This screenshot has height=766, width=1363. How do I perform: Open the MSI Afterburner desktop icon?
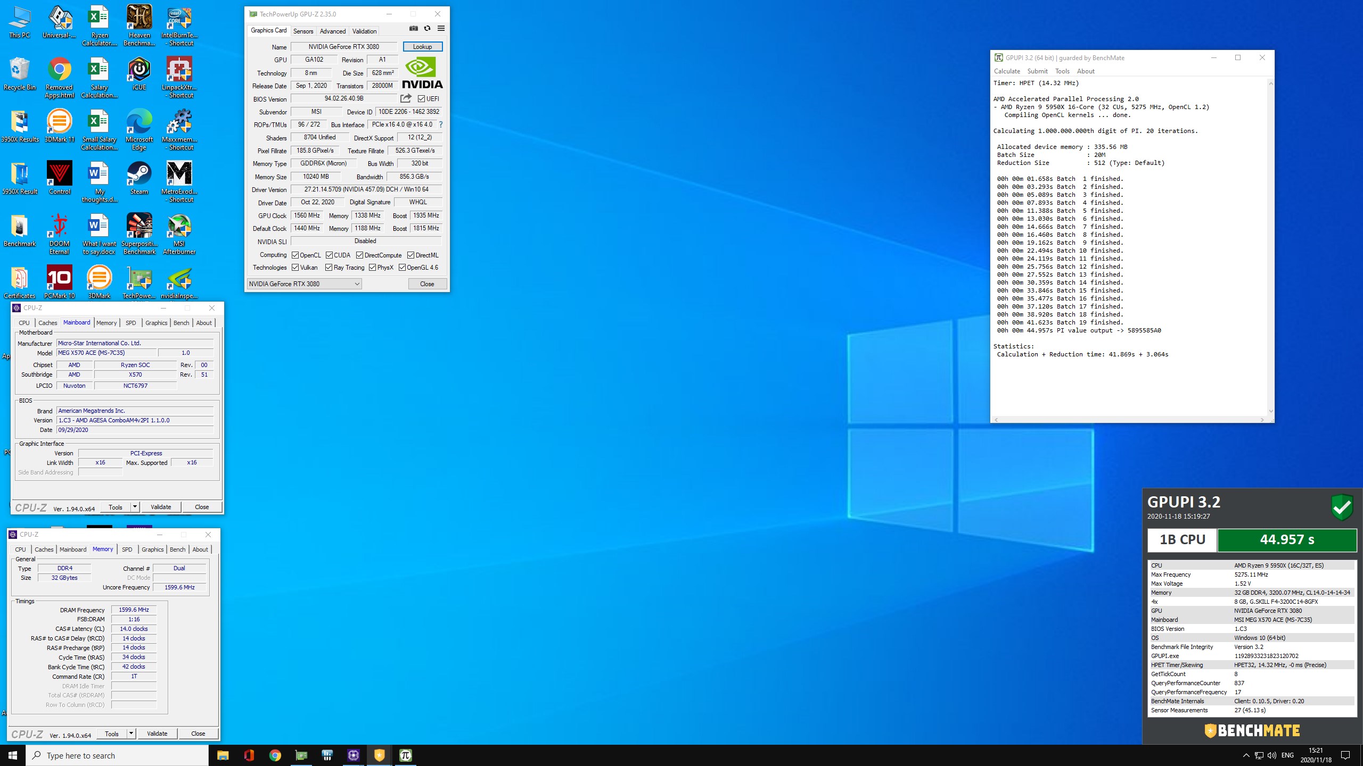point(179,234)
